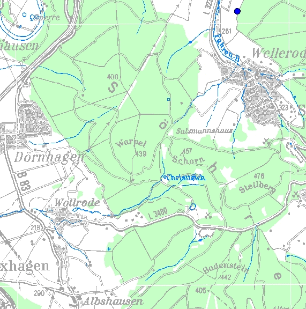Click the Schorn 457 peak label

click(x=187, y=157)
